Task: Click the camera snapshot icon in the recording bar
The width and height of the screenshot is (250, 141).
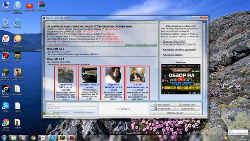Action: 157,133
